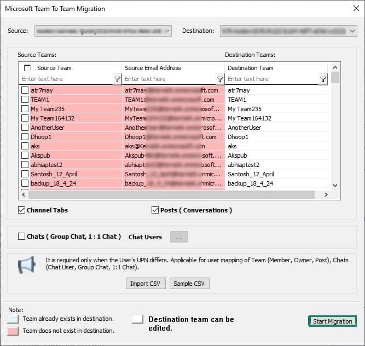Check the atr7may source team row
The width and height of the screenshot is (365, 346).
25,90
